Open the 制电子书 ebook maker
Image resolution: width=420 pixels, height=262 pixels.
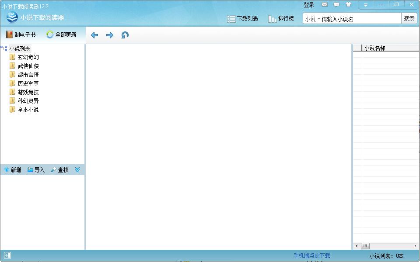click(x=21, y=34)
